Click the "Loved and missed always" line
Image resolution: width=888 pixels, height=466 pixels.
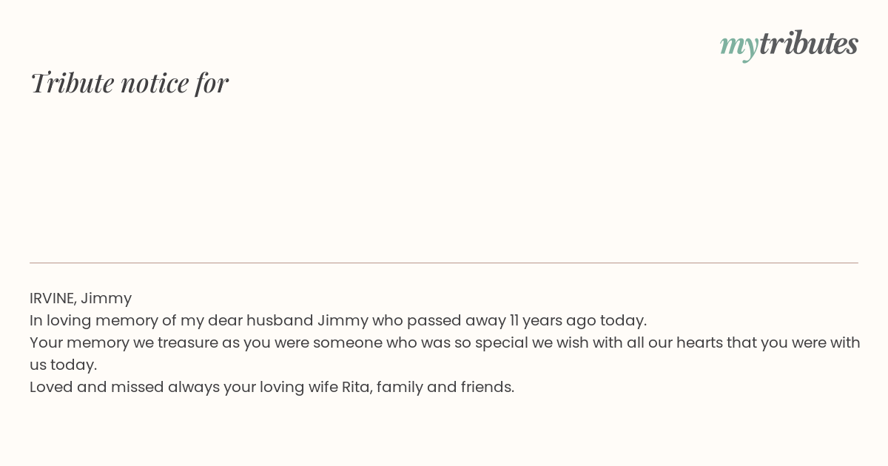click(x=272, y=387)
